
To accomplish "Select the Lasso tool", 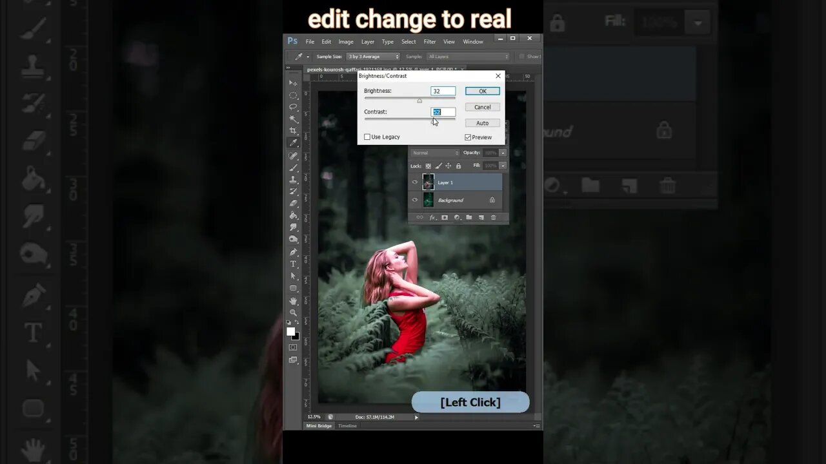I will [293, 107].
